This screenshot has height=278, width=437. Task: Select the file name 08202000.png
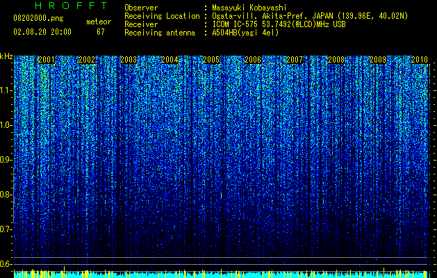(38, 19)
